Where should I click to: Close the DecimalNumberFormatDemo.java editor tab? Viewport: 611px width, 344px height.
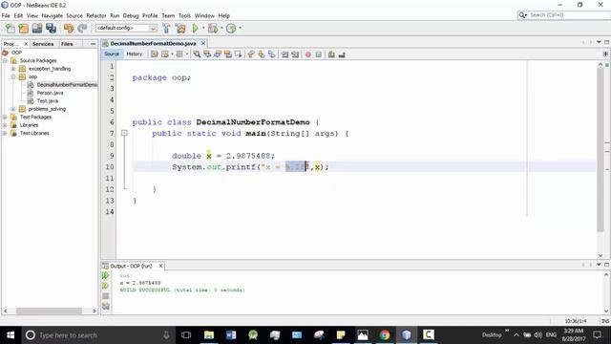(203, 43)
